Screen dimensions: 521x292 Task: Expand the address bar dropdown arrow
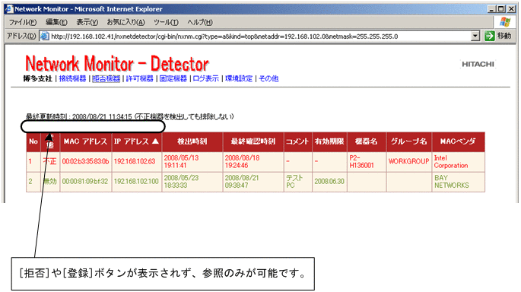pyautogui.click(x=475, y=36)
